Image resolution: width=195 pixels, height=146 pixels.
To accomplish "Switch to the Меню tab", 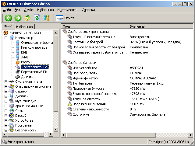I will click(x=8, y=26).
